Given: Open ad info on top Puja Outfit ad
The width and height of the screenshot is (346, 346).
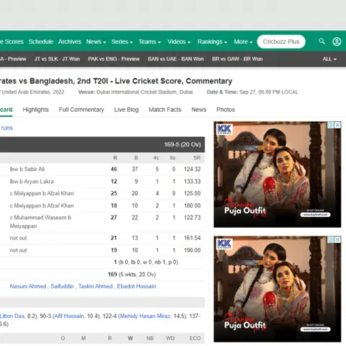Looking at the screenshot, I should (331, 125).
